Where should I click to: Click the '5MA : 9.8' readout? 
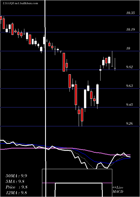tap(15, 182)
